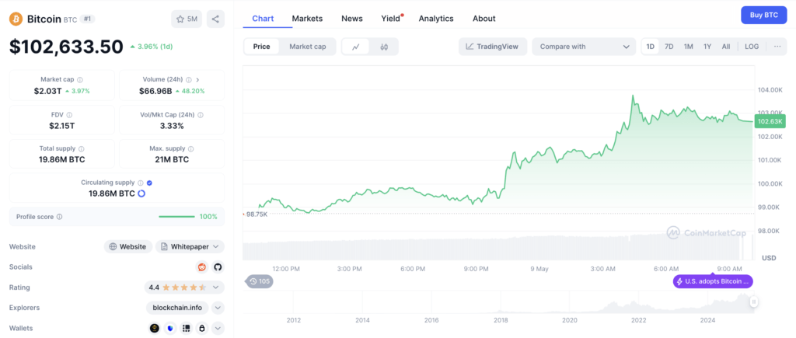Open the Yield tab
This screenshot has width=796, height=338.
391,19
